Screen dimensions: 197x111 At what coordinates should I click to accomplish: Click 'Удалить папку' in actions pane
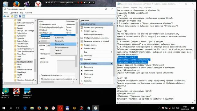click(x=90, y=48)
